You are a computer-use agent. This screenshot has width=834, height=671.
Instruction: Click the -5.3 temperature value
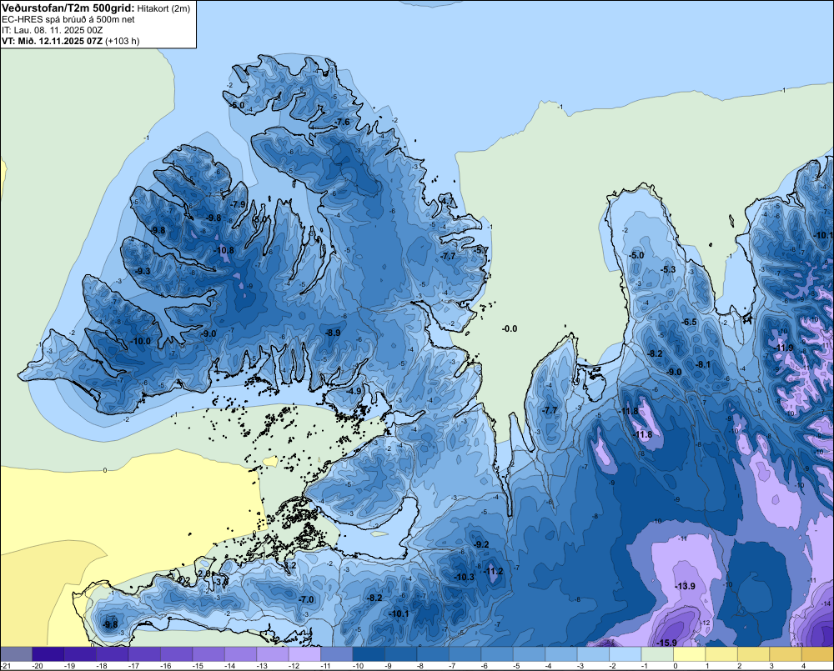coord(667,269)
